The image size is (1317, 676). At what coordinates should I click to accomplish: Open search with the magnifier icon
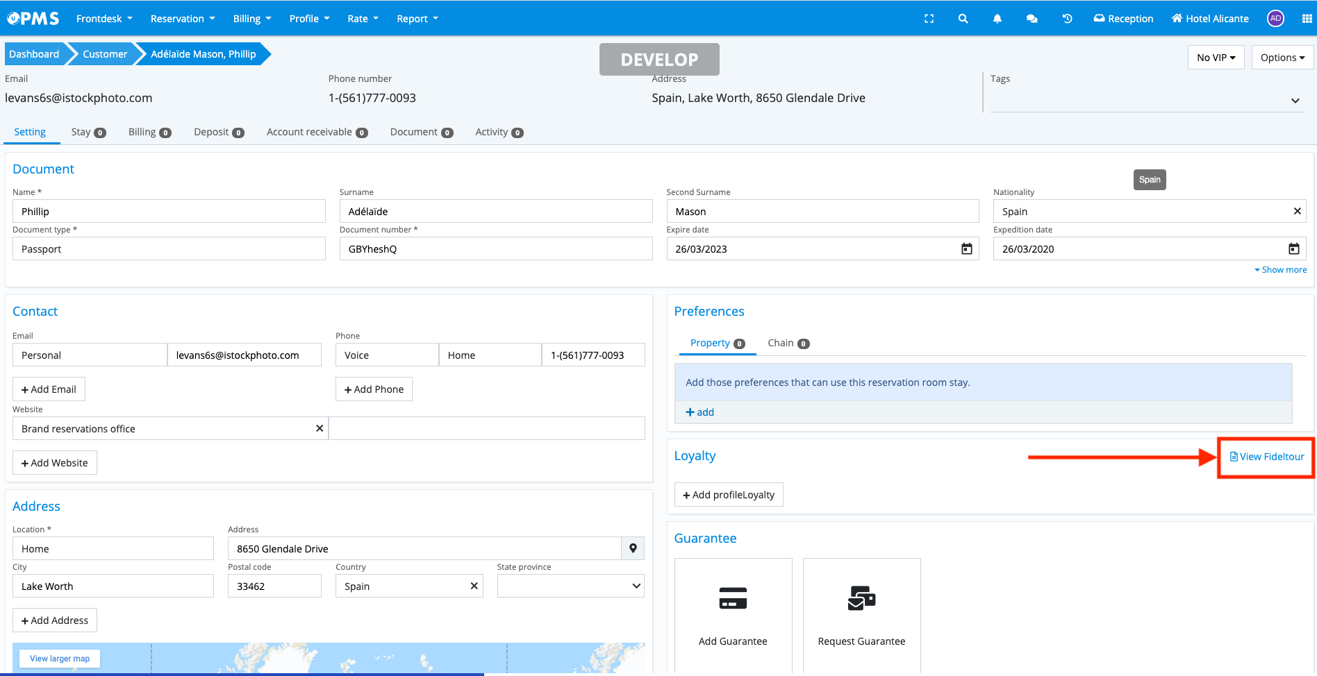(x=963, y=19)
